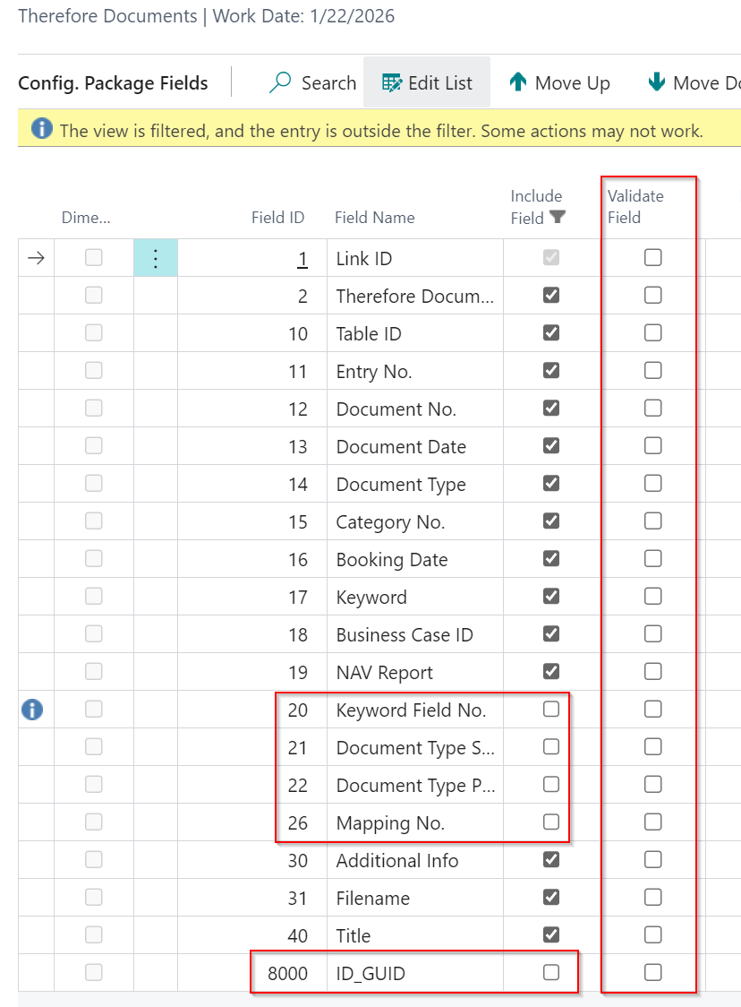The height and width of the screenshot is (1007, 741).
Task: Open the Include Field filter funnel icon
Action: (558, 217)
